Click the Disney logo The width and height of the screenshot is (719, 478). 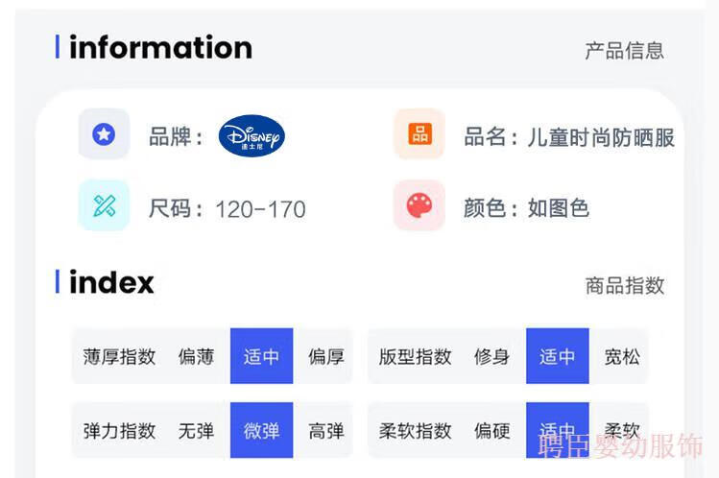tap(252, 136)
